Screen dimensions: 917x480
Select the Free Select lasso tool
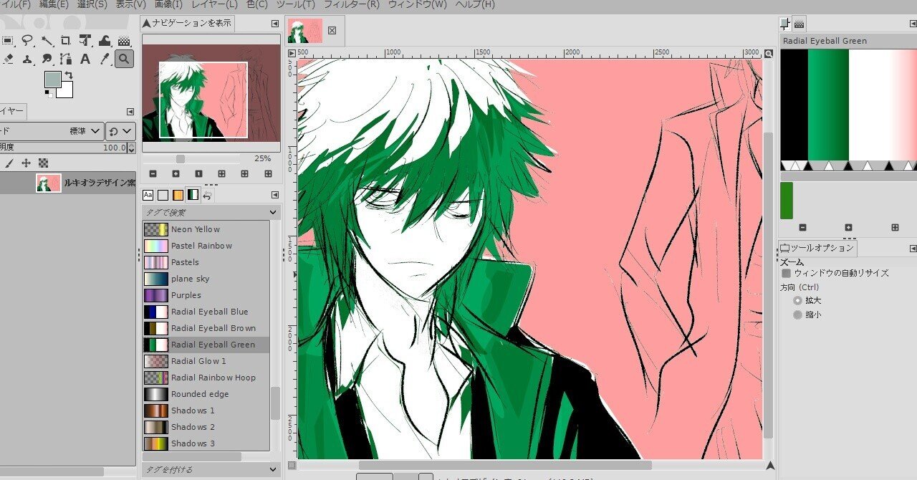27,41
